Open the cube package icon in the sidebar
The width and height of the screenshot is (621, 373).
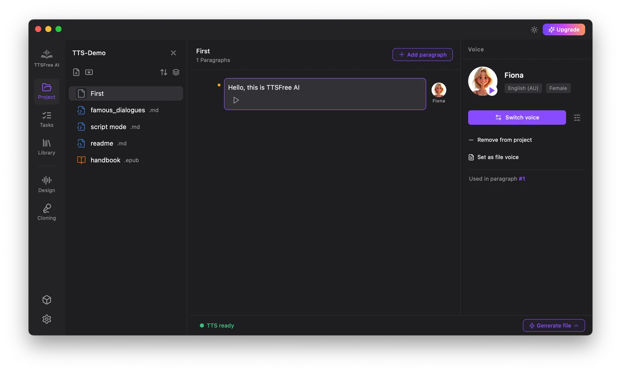click(47, 300)
